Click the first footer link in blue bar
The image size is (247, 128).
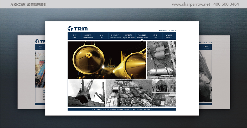(93, 109)
